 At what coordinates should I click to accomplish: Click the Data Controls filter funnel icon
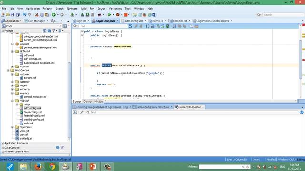click(62, 148)
